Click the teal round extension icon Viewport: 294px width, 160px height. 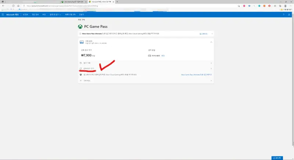click(x=259, y=6)
